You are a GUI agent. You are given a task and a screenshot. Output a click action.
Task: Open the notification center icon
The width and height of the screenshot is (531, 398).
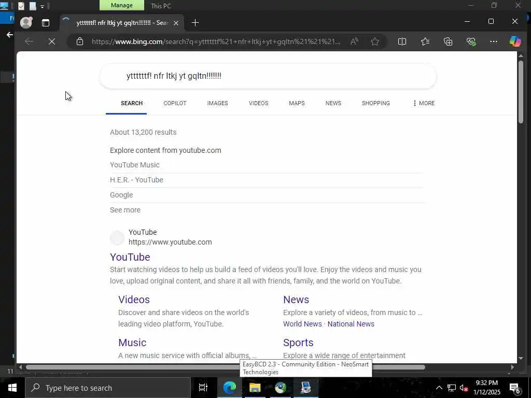coord(515,388)
